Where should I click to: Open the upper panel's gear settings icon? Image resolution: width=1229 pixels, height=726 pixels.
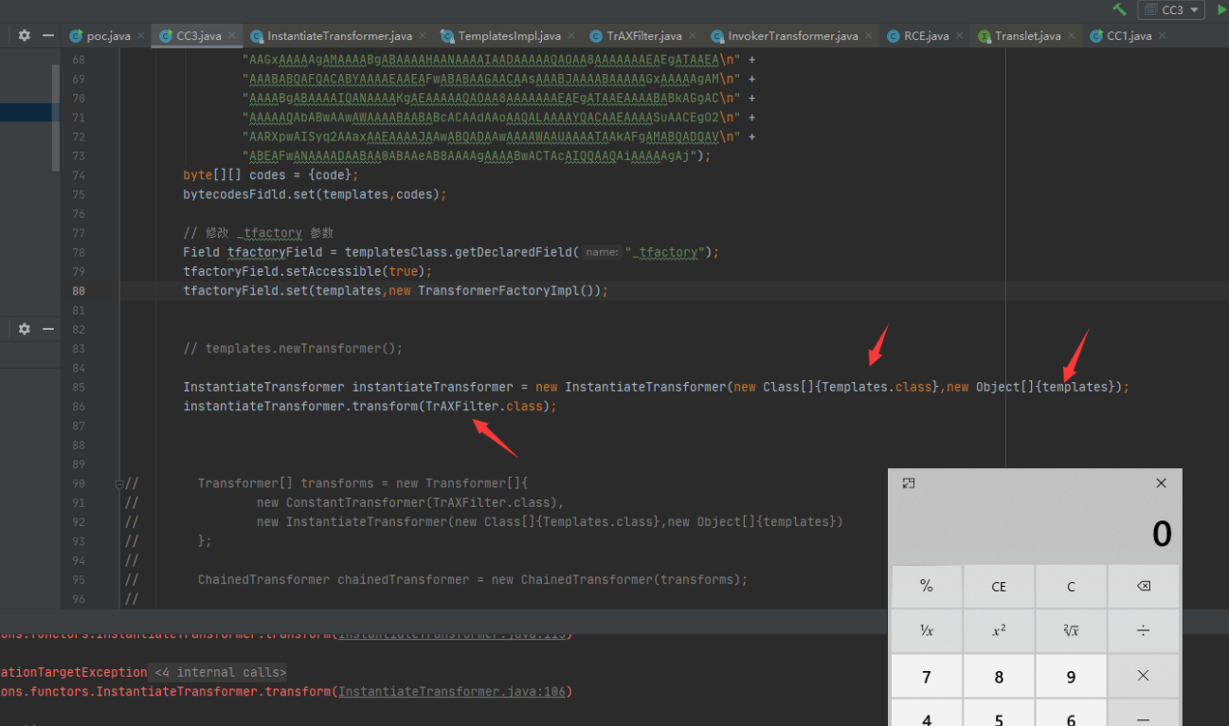pyautogui.click(x=24, y=35)
